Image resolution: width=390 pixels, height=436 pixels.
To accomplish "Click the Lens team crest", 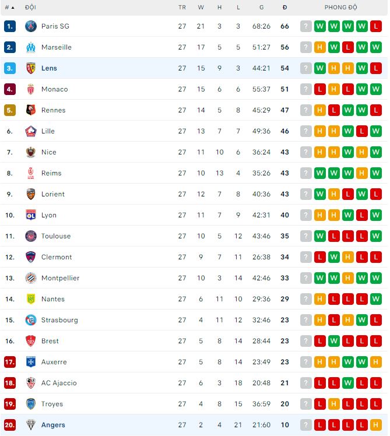I will point(31,68).
